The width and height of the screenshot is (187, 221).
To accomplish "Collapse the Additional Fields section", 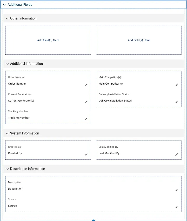I will pos(4,5).
